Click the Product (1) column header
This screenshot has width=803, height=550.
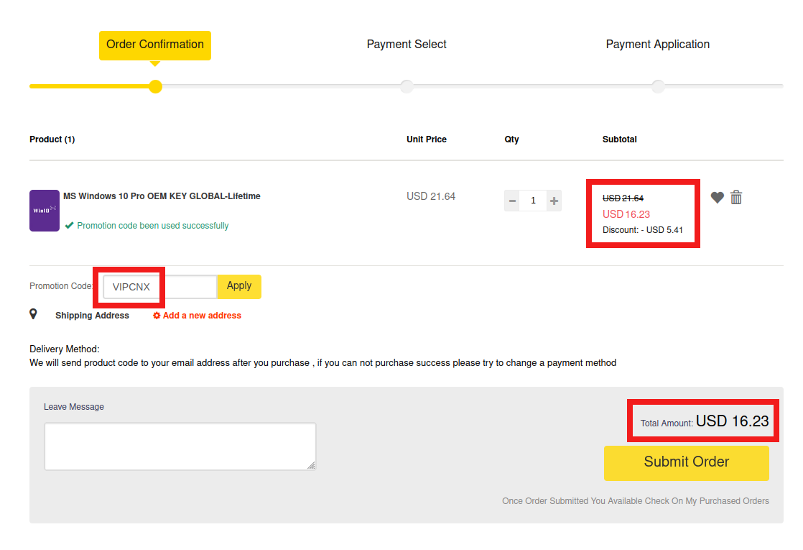(x=52, y=139)
